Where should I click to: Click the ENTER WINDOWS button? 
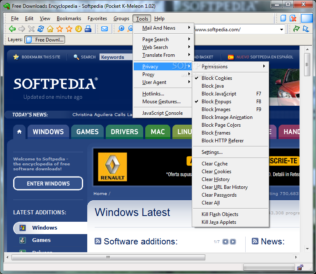(x=48, y=183)
